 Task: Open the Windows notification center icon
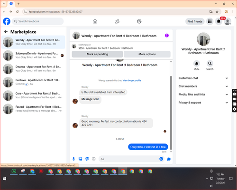pyautogui.click(x=231, y=179)
